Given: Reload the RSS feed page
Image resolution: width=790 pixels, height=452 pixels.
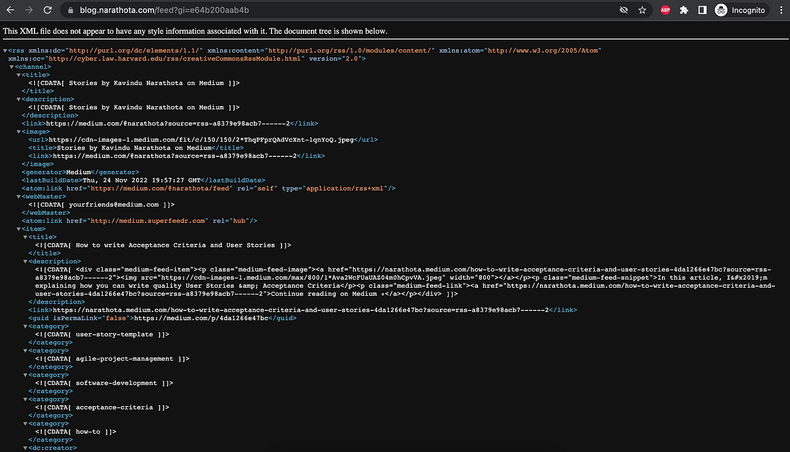Looking at the screenshot, I should coord(48,10).
